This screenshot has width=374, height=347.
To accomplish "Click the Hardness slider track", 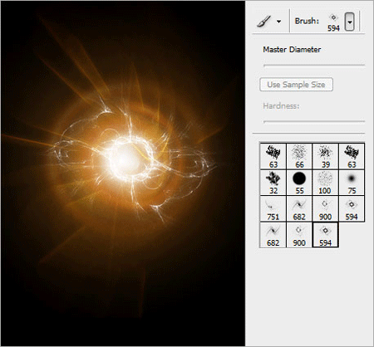I will (x=314, y=121).
